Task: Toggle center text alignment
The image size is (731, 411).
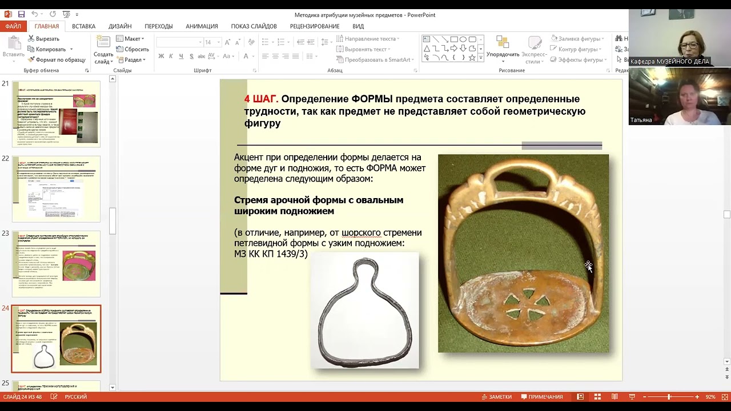Action: pyautogui.click(x=275, y=56)
